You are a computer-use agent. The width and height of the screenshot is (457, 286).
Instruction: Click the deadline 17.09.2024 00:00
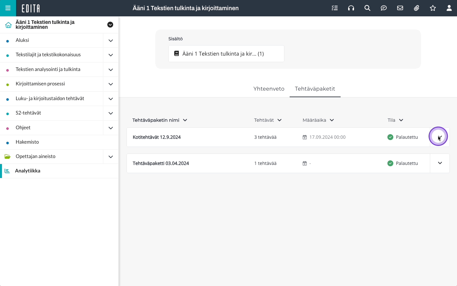327,137
